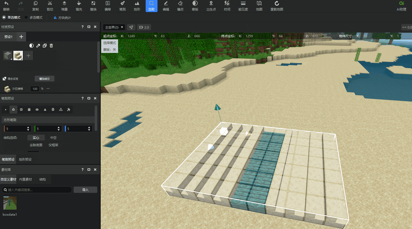This screenshot has height=229, width=412.
Task: Set the 出生点 spawn point tool
Action: pyautogui.click(x=211, y=6)
